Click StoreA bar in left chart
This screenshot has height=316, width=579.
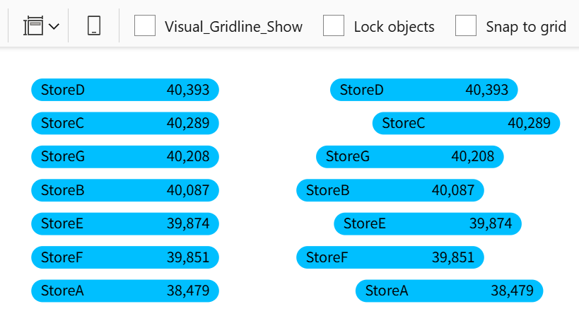pos(125,291)
